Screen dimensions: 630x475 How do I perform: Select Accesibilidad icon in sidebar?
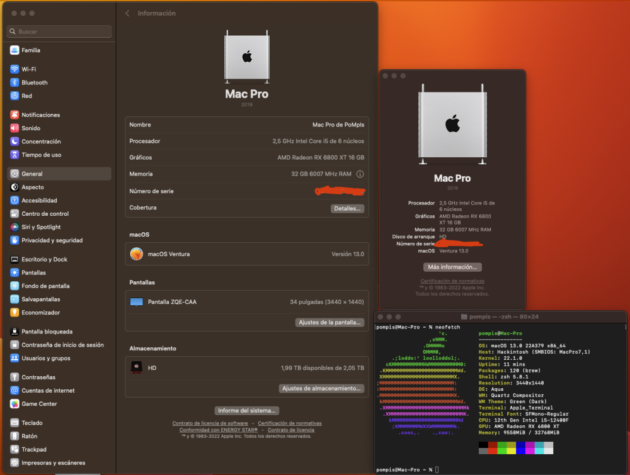coord(14,200)
